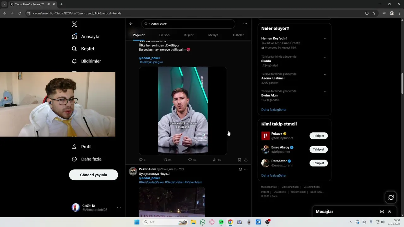Focus the "Sedat Peker" search field
Viewport: 404px width, 227px height.
coord(188,24)
